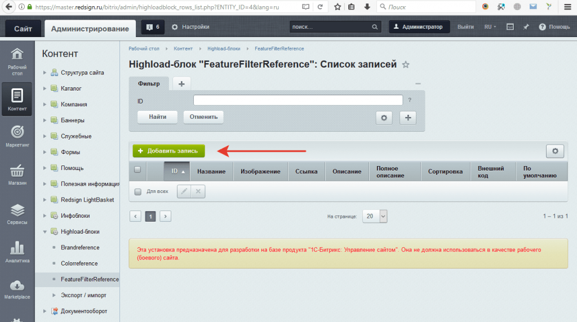Open Redsign LightBasket tree item

click(x=87, y=200)
